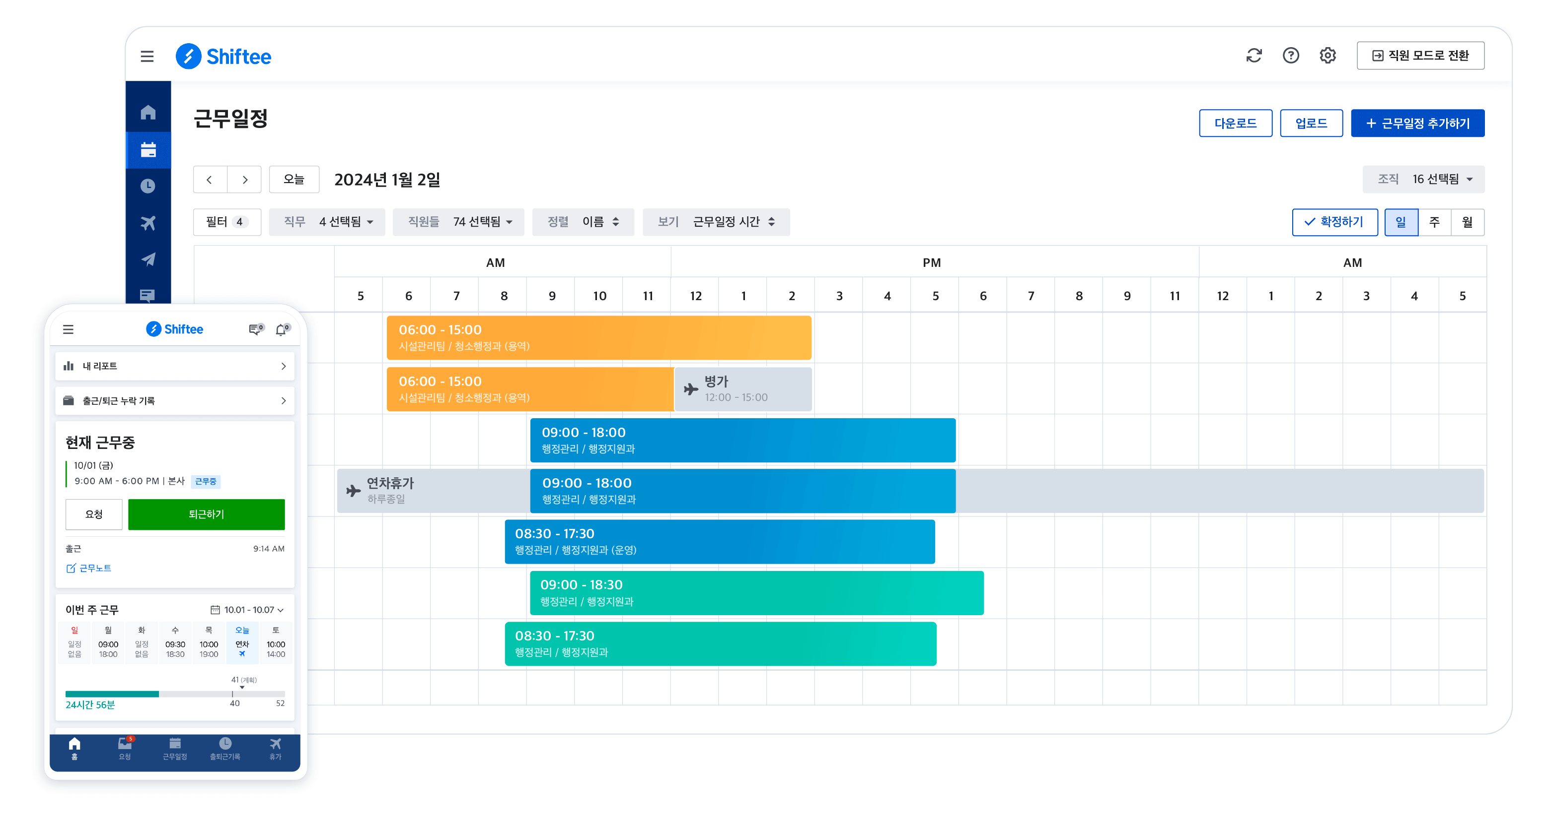This screenshot has height=823, width=1546.
Task: Select the 근무일정 tab in mobile bottom bar
Action: coord(175,749)
